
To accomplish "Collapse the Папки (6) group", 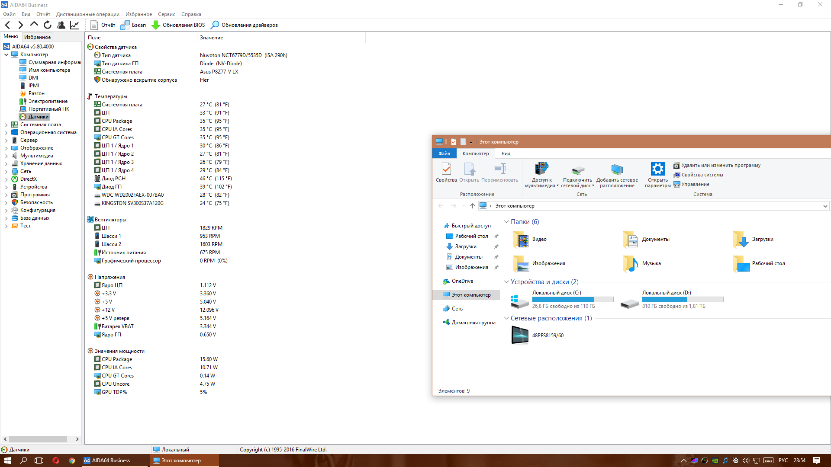I will point(506,222).
